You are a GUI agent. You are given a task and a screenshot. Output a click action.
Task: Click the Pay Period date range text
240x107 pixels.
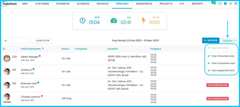[135, 41]
